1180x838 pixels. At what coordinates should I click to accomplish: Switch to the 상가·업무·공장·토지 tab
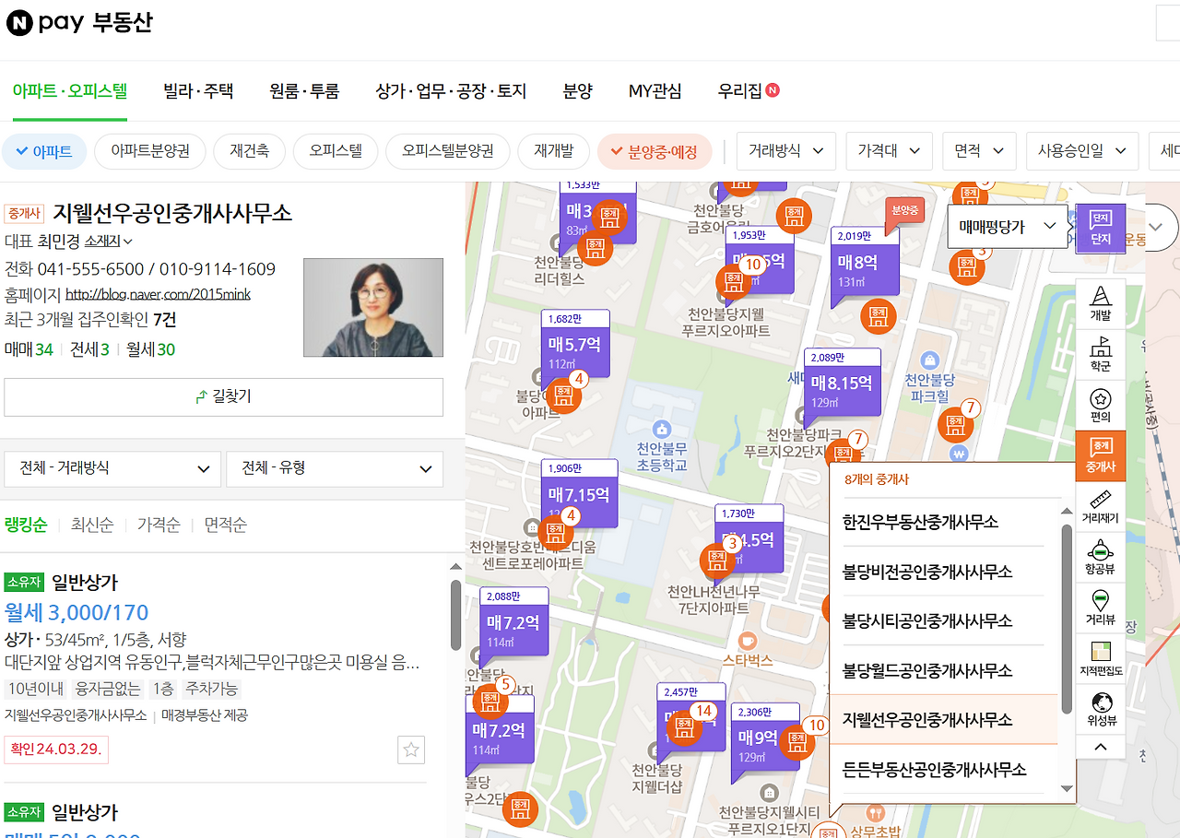(451, 90)
